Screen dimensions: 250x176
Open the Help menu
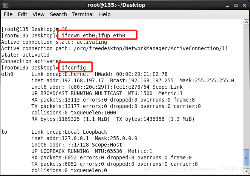pos(105,14)
